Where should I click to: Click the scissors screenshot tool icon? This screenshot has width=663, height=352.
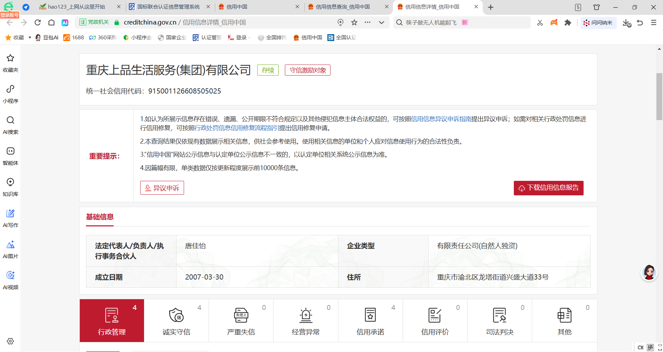point(540,22)
